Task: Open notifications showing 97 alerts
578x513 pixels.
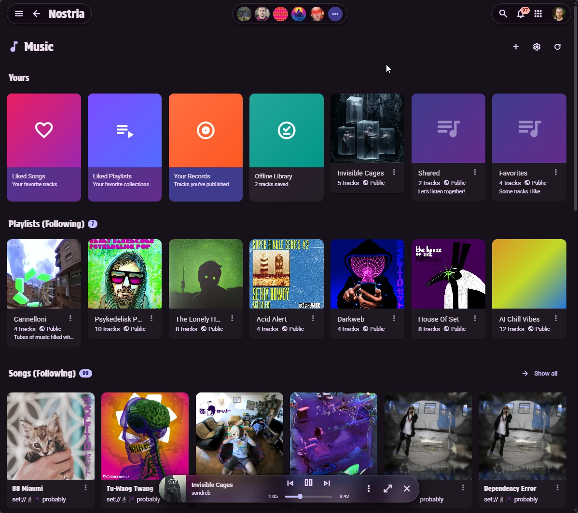Action: (521, 14)
